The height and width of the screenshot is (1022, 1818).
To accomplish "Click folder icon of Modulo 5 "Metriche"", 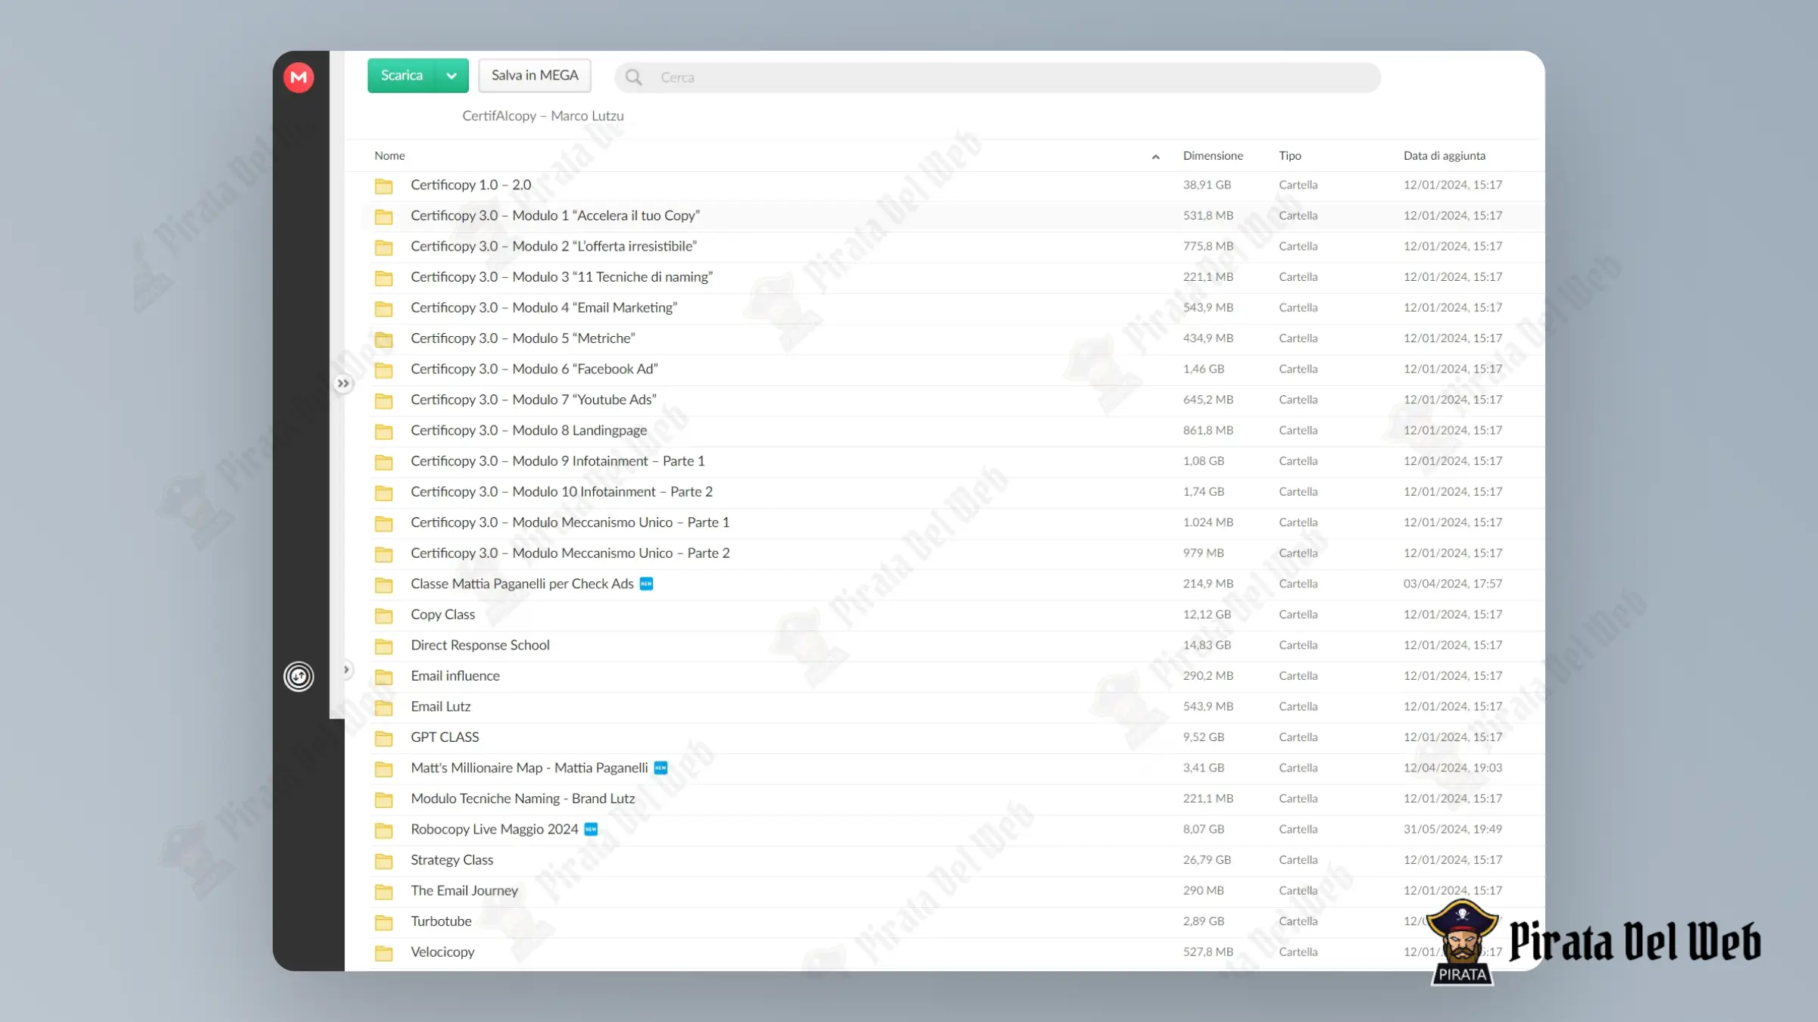I will point(384,339).
